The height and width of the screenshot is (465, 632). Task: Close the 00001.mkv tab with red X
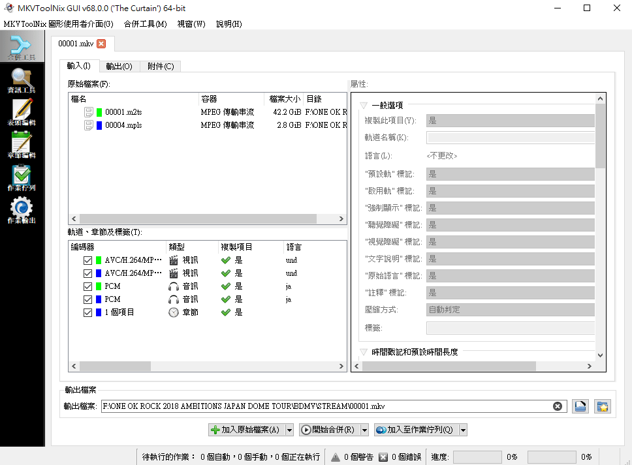[x=101, y=44]
